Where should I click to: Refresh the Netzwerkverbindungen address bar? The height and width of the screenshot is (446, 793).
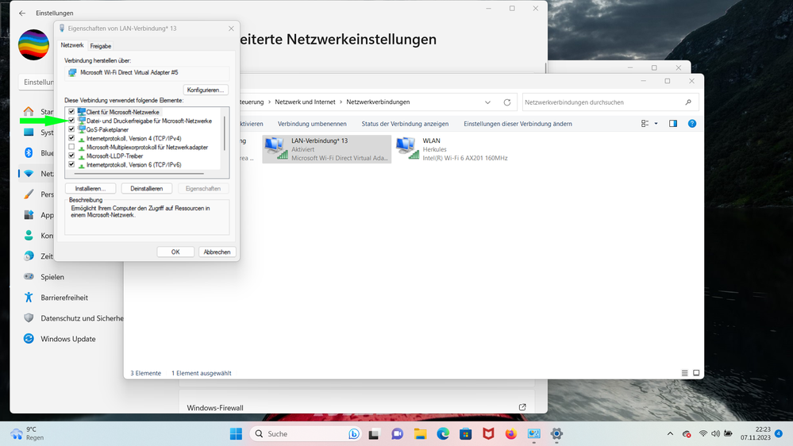(508, 102)
